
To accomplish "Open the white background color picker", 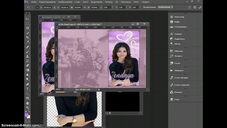I will 29,117.
